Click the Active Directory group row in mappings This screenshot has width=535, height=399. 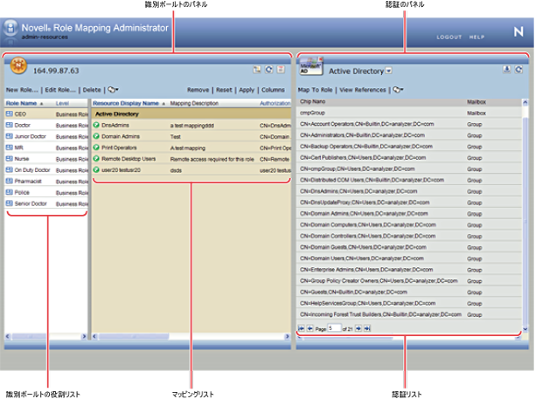point(191,114)
